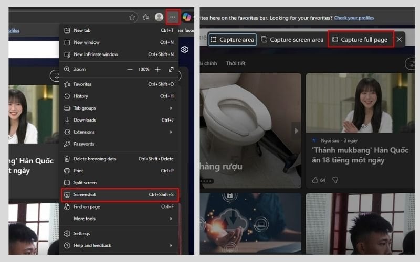Screen dimensions: 420x262
Task: Click the Capture area button
Action: [233, 40]
